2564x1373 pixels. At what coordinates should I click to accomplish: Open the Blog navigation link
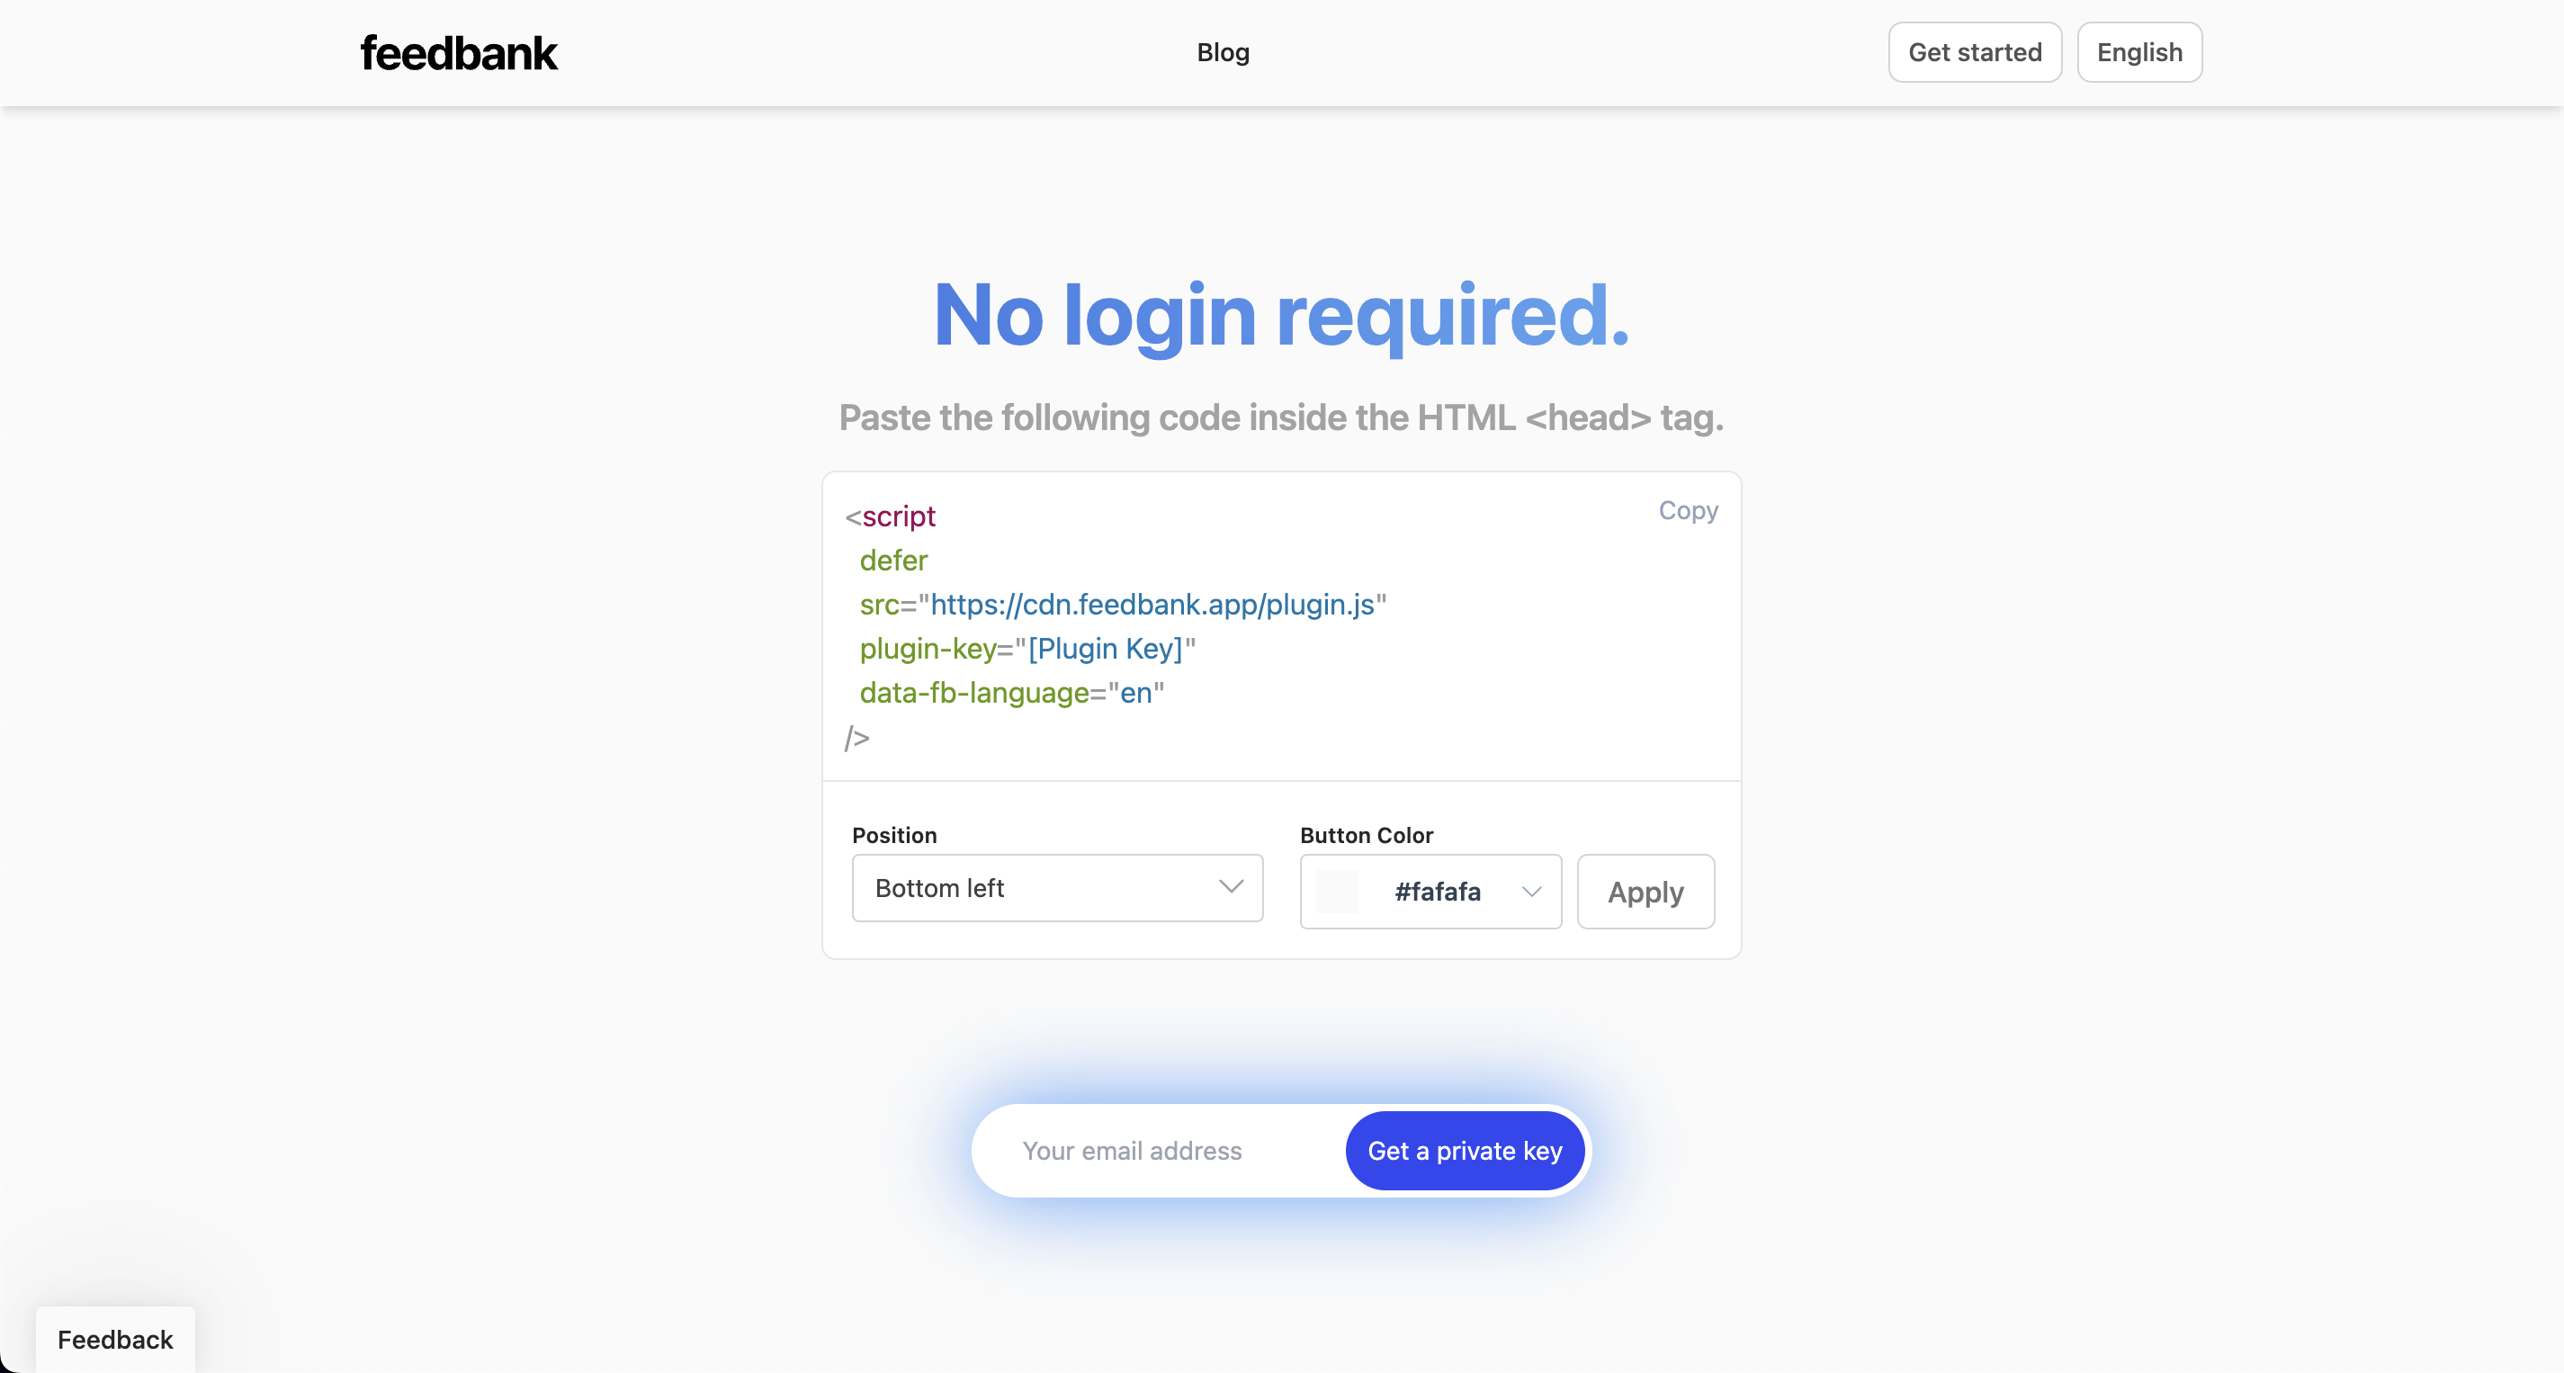click(1223, 53)
